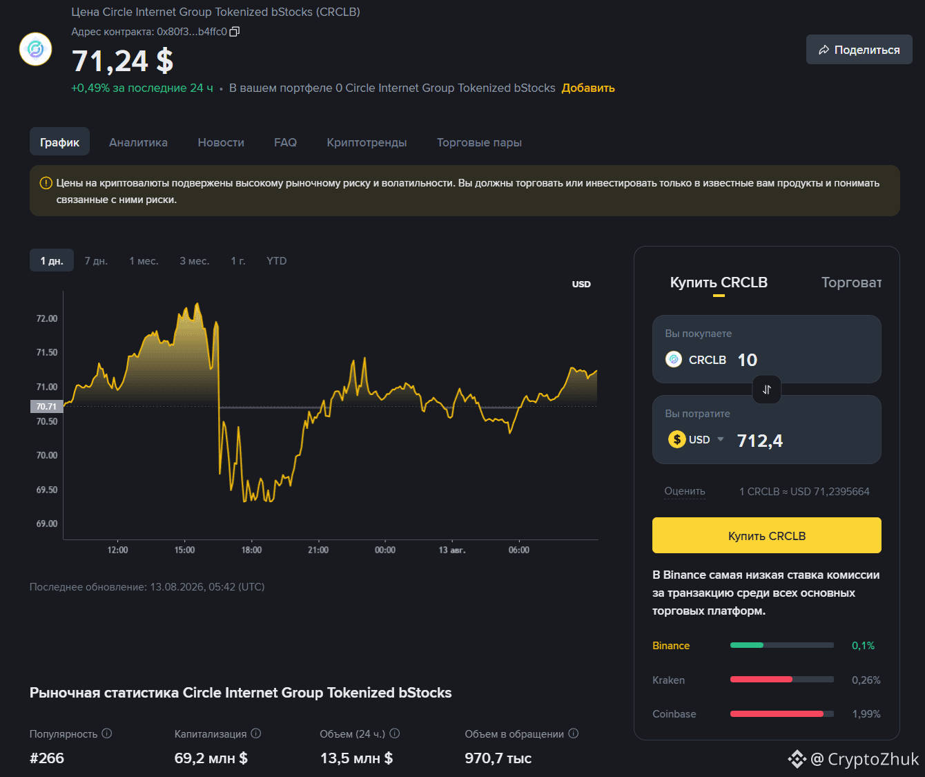Click the USD dollar coin icon
The image size is (925, 777).
(x=676, y=439)
